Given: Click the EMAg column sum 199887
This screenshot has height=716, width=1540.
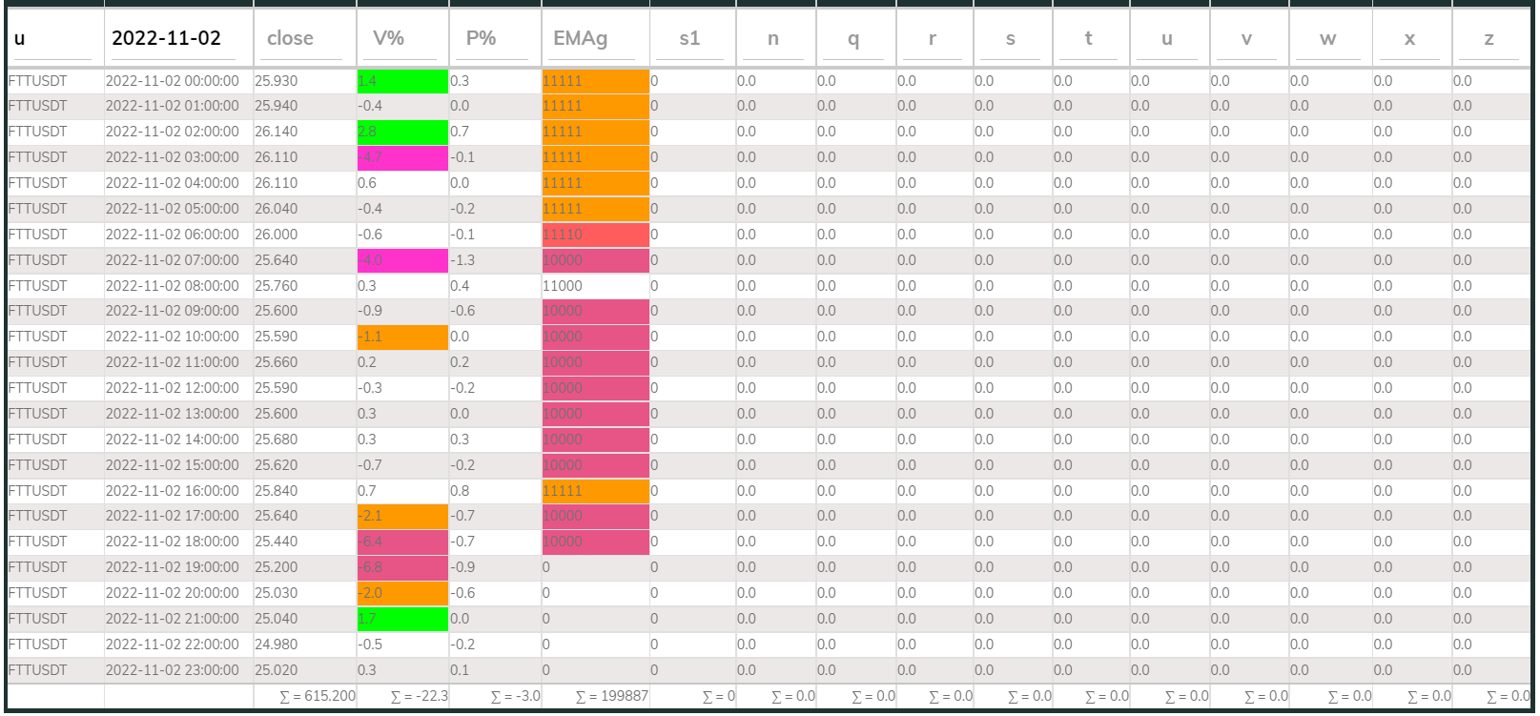Looking at the screenshot, I should pos(611,696).
